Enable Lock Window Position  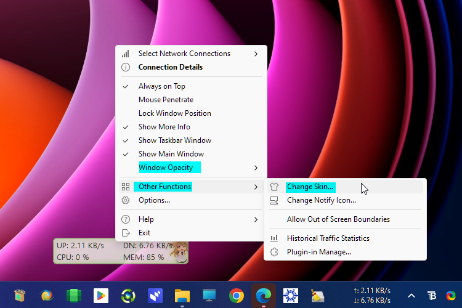coord(191,113)
